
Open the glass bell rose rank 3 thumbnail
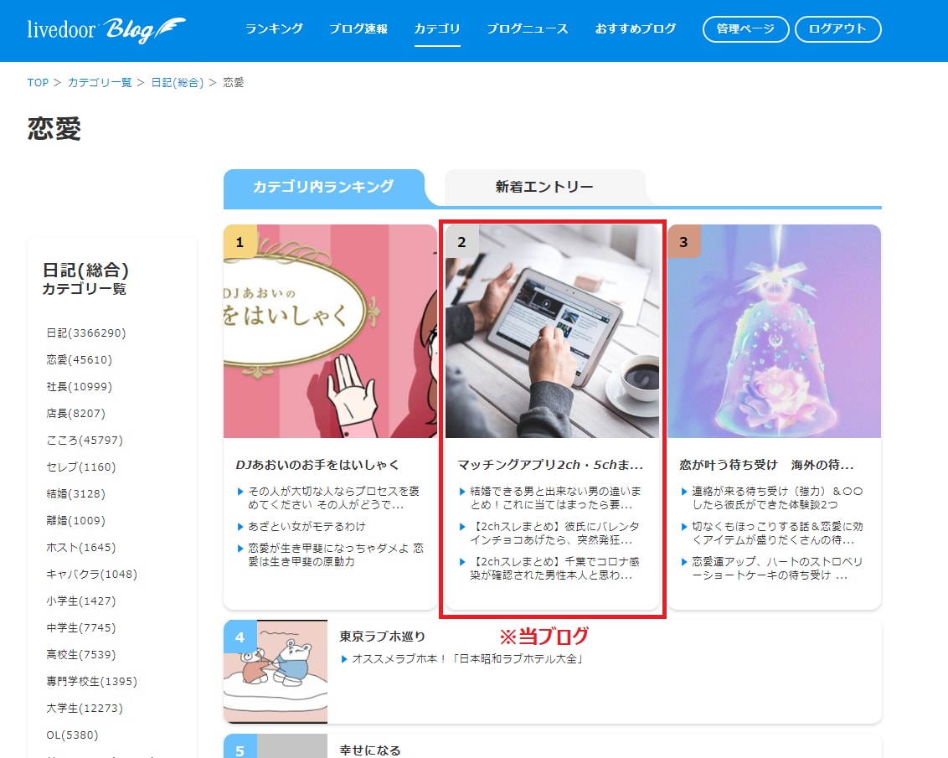point(774,331)
